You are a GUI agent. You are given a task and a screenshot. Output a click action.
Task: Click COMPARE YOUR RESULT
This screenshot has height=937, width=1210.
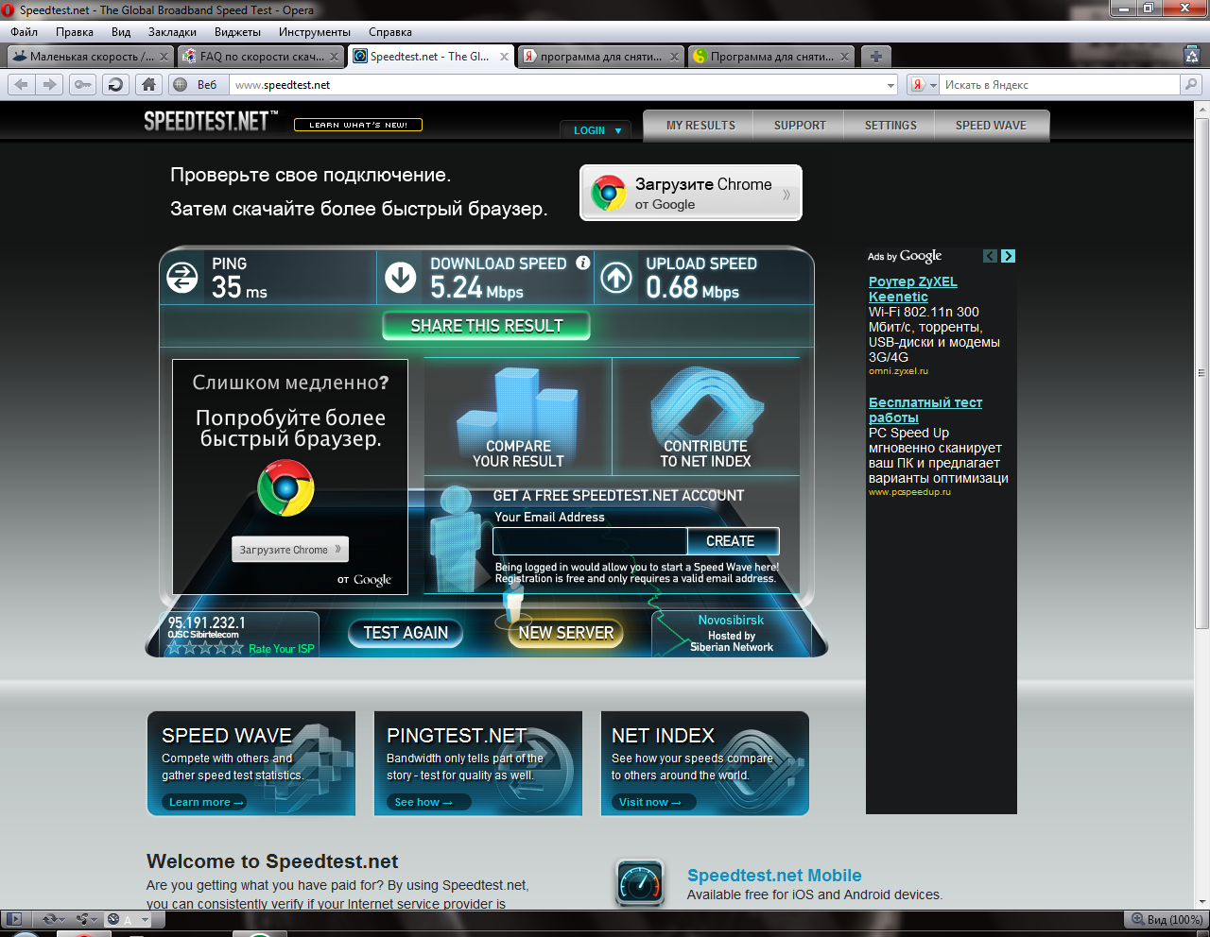518,417
